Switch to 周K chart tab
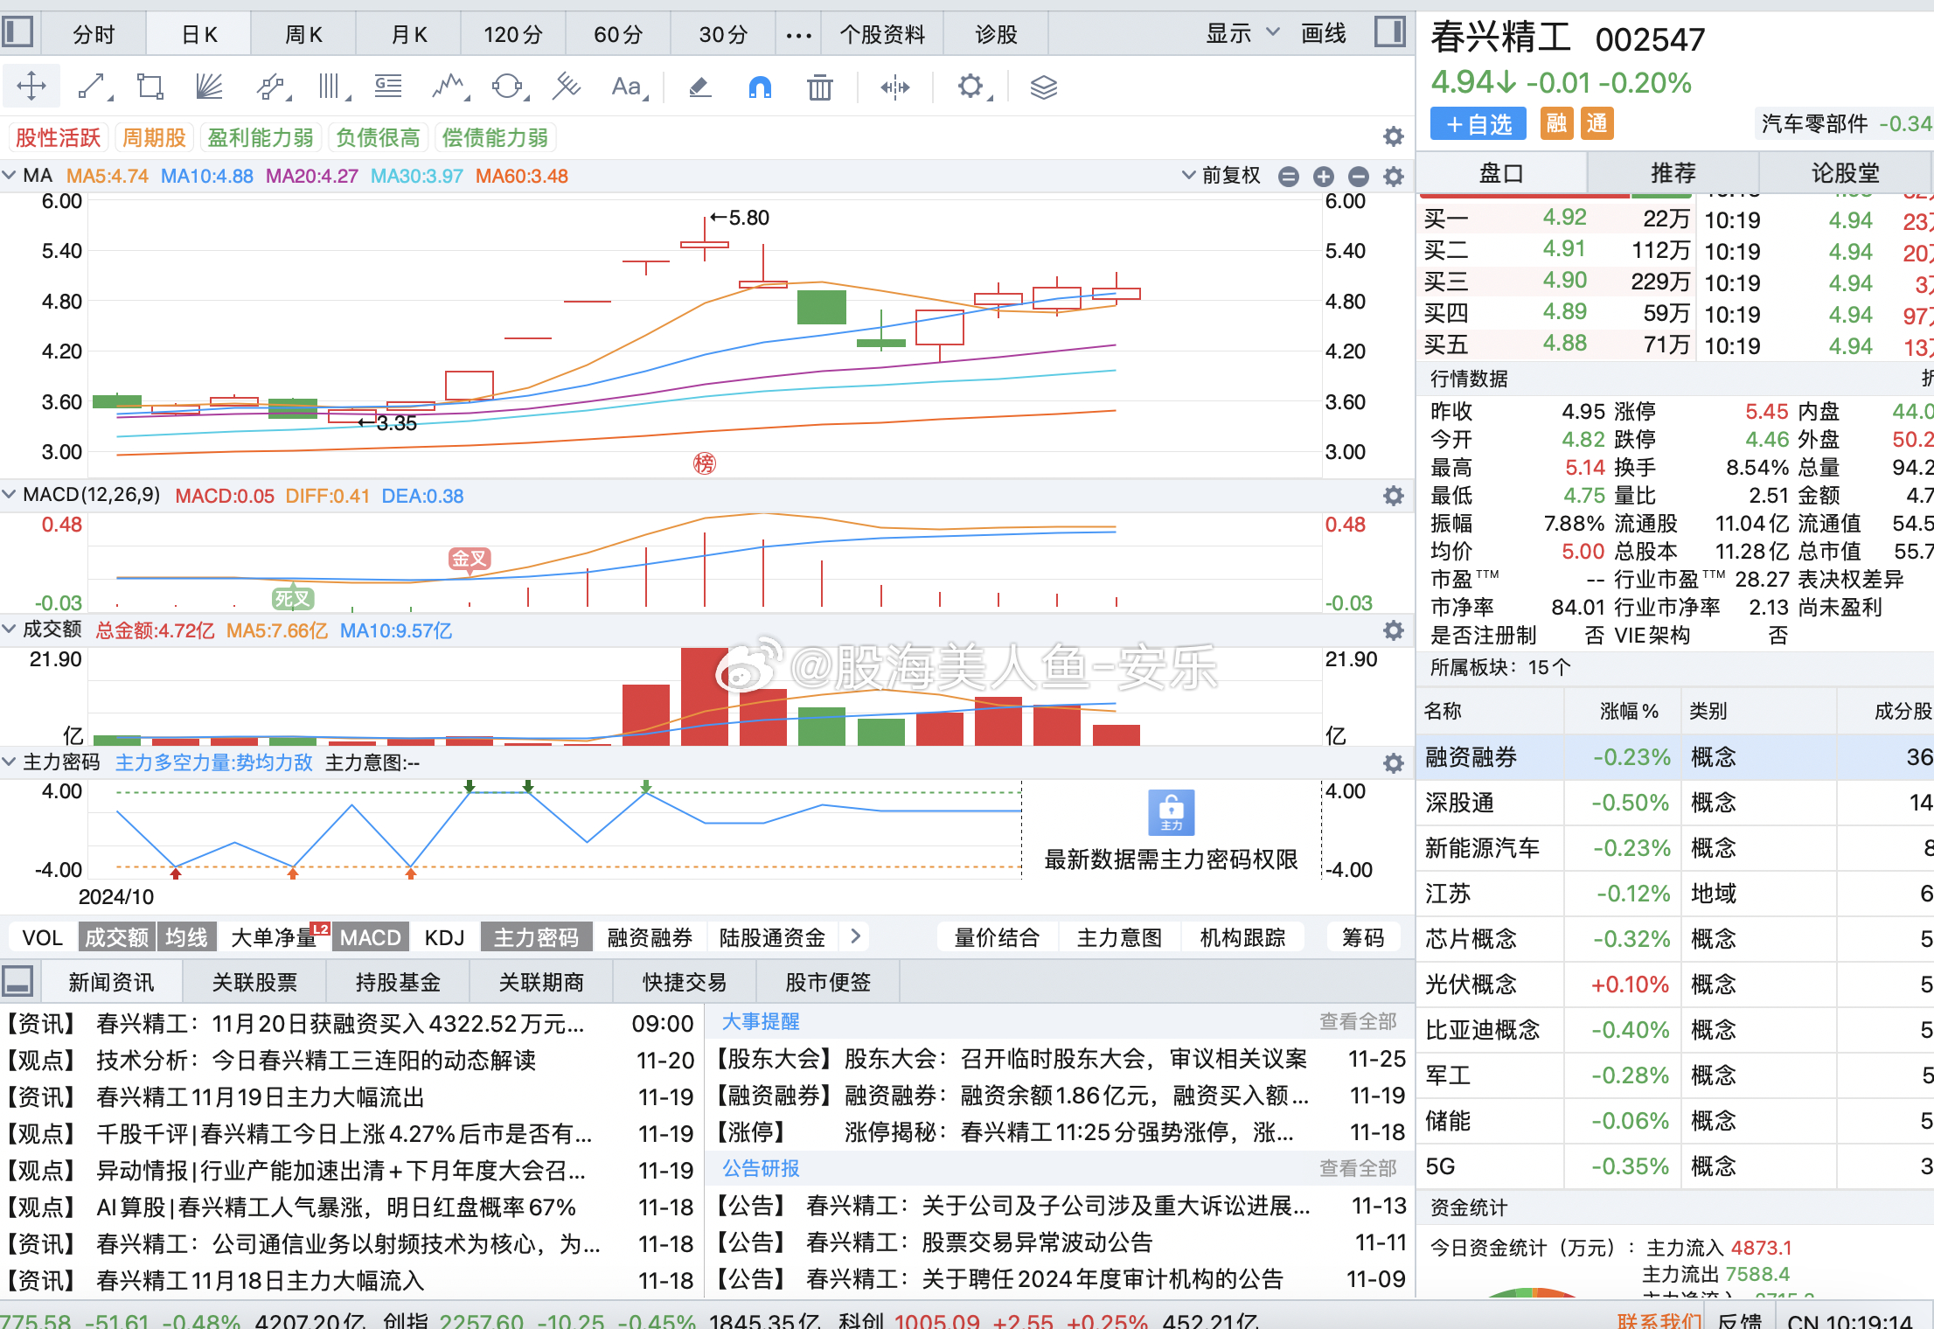The height and width of the screenshot is (1329, 1934). pos(303,35)
